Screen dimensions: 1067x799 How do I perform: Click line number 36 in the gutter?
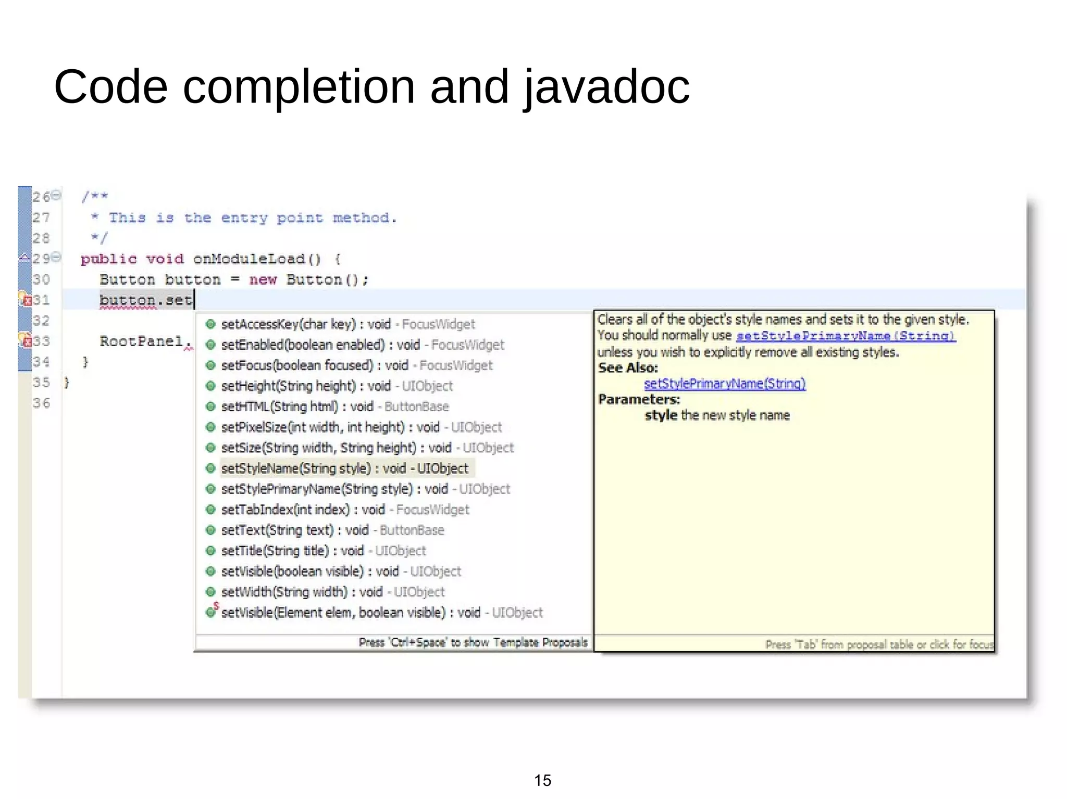tap(41, 403)
